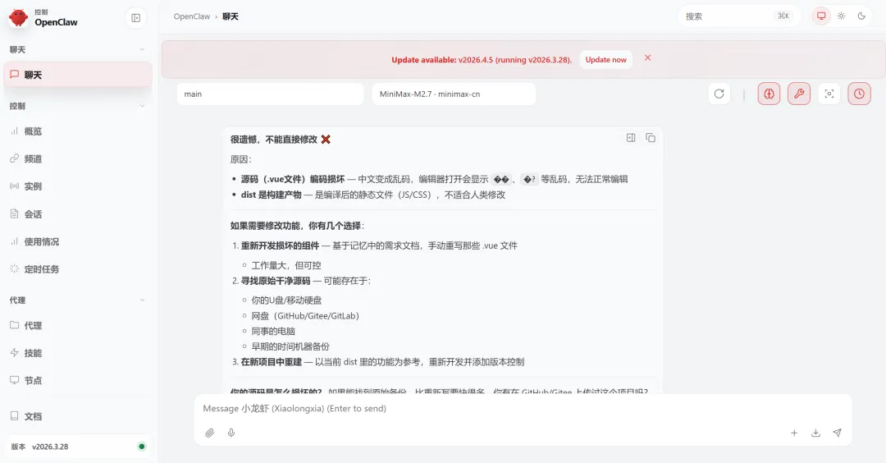Start voice input with microphone icon
This screenshot has width=886, height=463.
click(x=231, y=433)
